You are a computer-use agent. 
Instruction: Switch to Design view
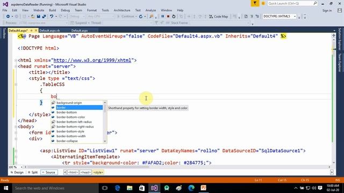tap(17, 173)
